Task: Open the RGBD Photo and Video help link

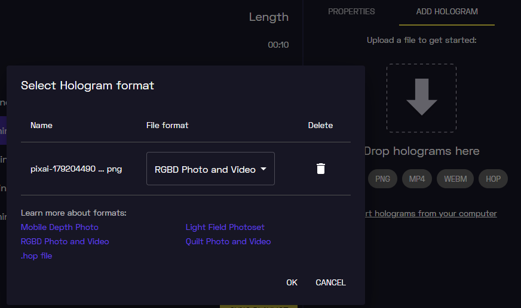Action: coord(65,241)
